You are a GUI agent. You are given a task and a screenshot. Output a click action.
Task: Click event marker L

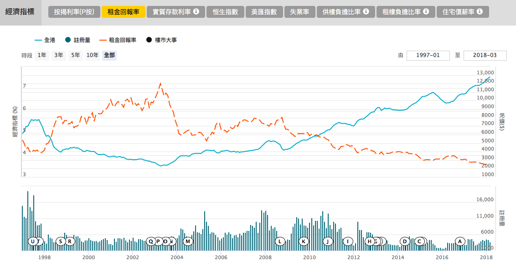click(x=280, y=241)
